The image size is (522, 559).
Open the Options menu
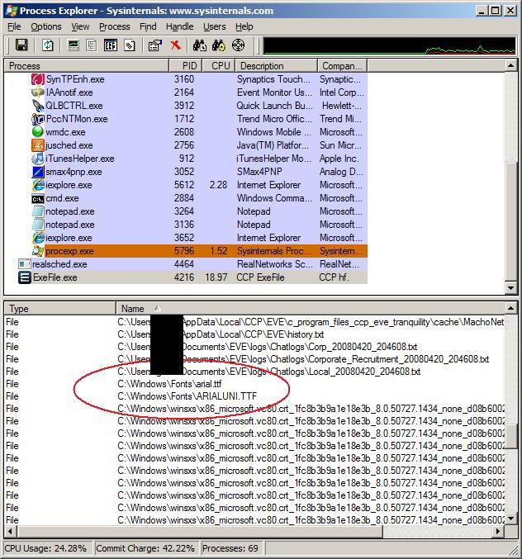pos(46,26)
